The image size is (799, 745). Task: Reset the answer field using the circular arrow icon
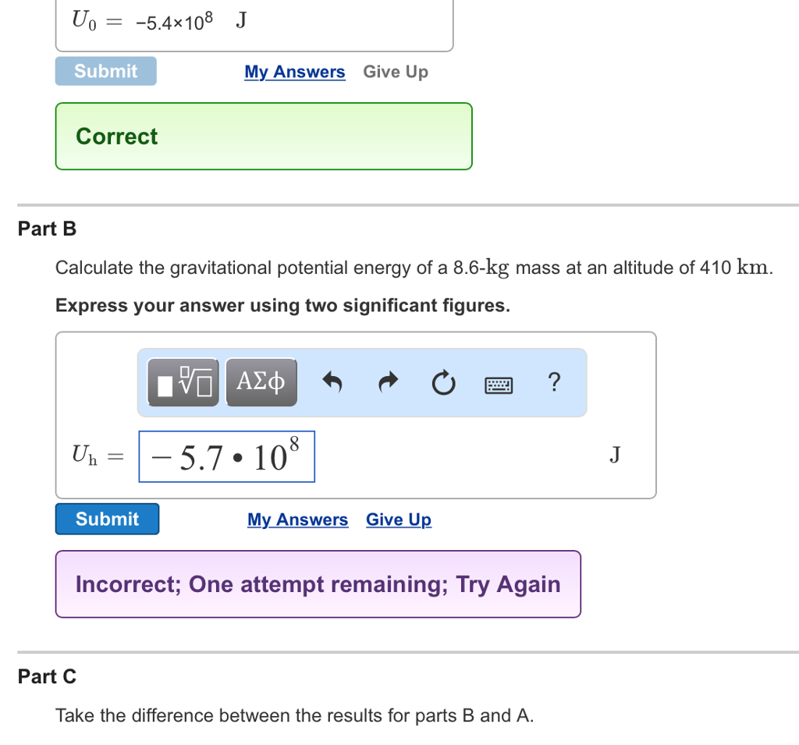[x=443, y=382]
